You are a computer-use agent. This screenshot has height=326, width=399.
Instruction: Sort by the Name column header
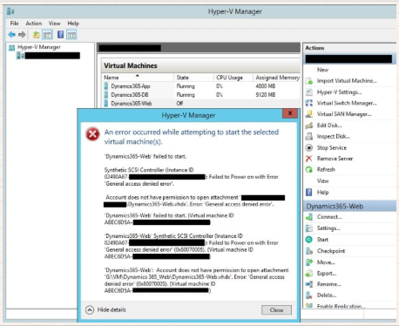tap(138, 78)
